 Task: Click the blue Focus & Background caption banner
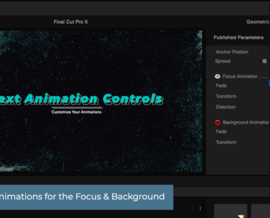87,197
